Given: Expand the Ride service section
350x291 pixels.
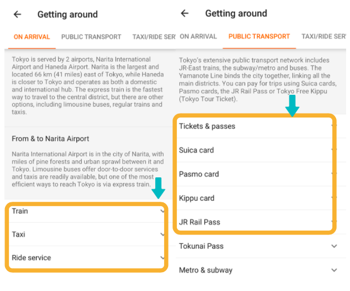Looking at the screenshot, I should click(87, 258).
